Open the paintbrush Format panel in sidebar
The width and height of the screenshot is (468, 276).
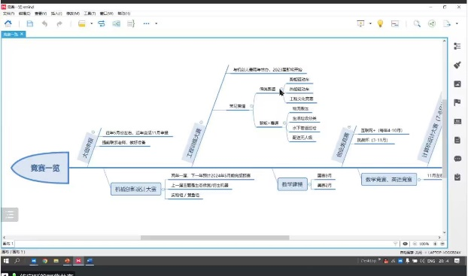coord(457,65)
